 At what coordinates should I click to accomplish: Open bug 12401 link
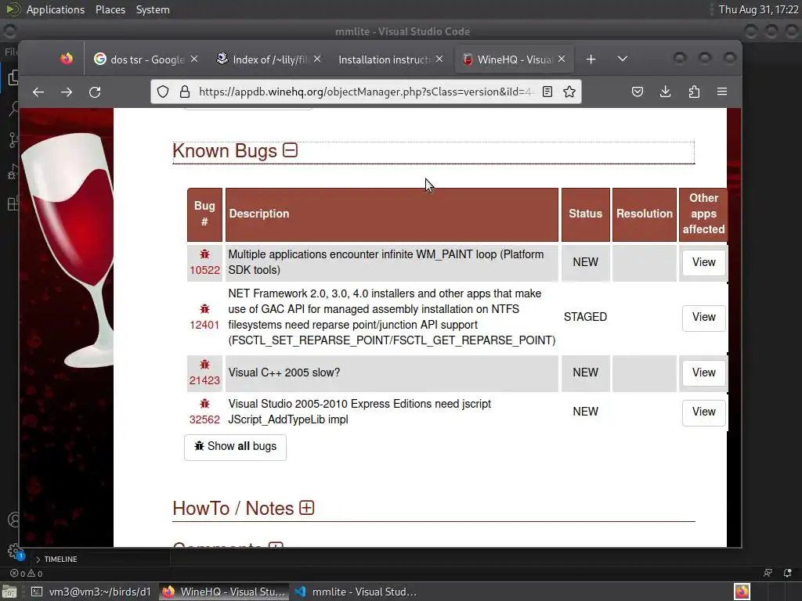204,325
